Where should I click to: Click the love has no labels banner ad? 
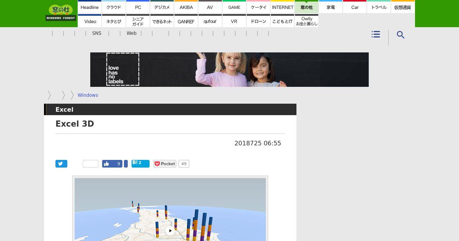coord(229,70)
